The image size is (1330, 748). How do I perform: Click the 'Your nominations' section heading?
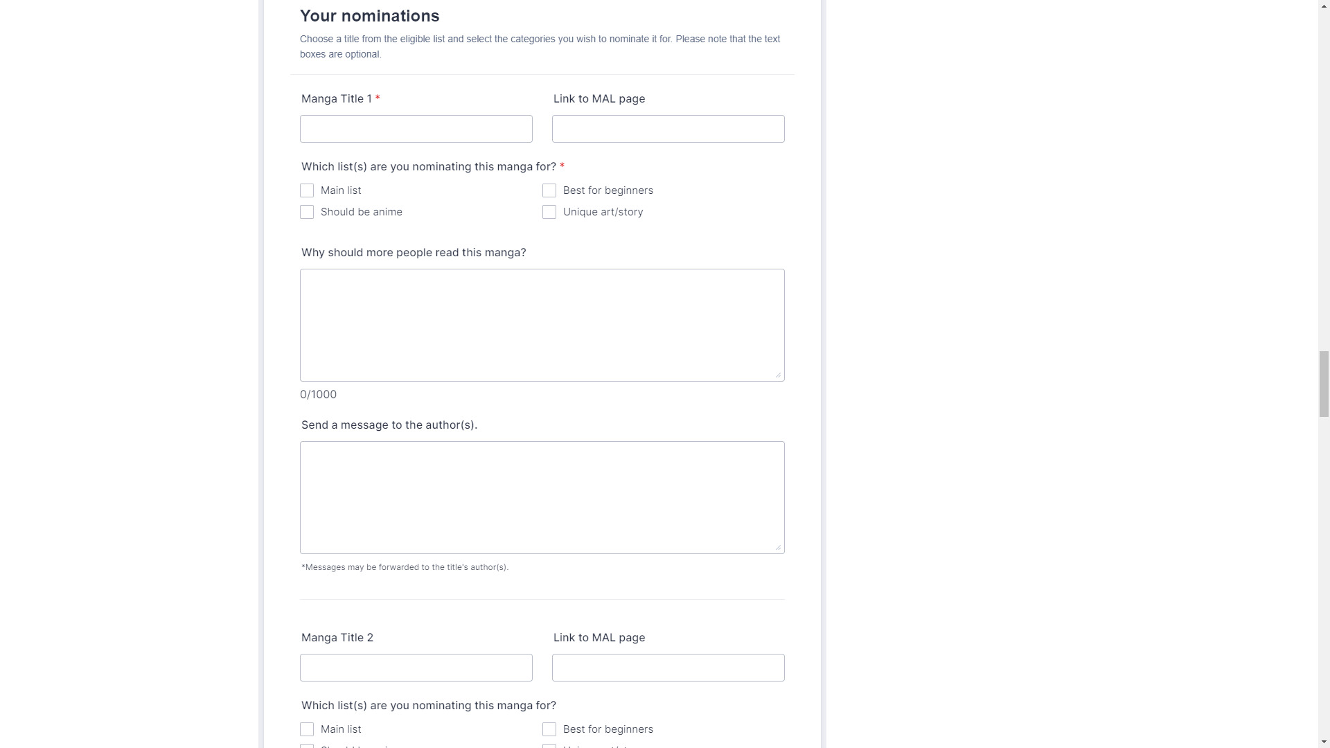pyautogui.click(x=369, y=16)
